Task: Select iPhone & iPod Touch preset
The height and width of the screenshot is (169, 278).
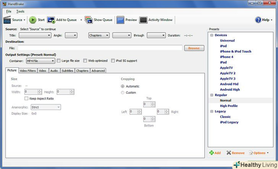Action: [x=236, y=51]
